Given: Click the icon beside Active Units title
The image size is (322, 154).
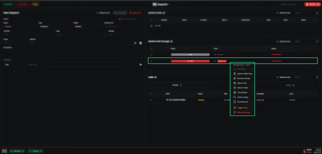Looking at the screenshot, I should 164,13.
